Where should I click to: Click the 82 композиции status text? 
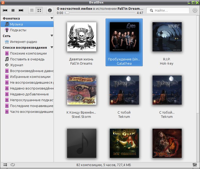pyautogui.click(x=104, y=165)
